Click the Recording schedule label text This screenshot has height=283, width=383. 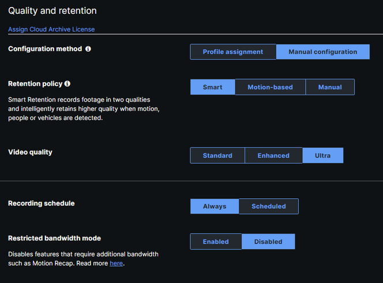click(x=41, y=203)
